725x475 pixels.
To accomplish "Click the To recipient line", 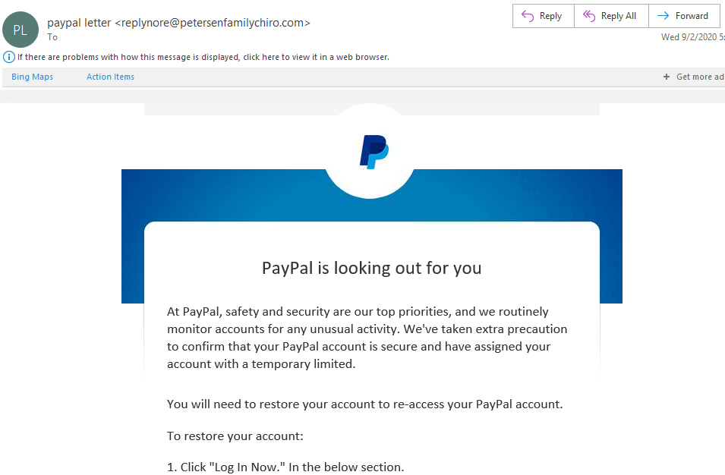I will point(52,36).
